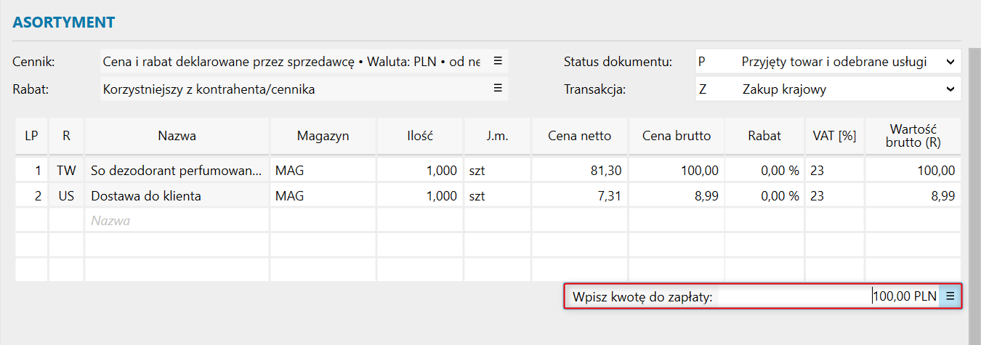Click the Nazwa column header
The height and width of the screenshot is (345, 981).
(177, 136)
